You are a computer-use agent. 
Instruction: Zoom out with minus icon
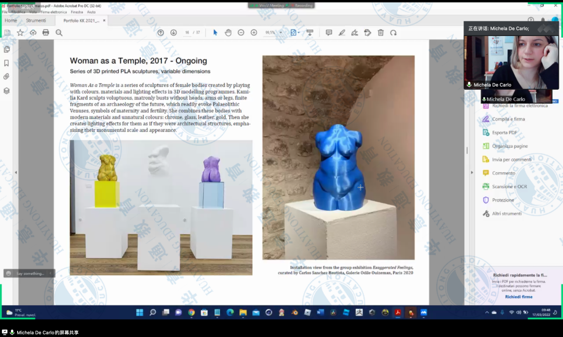(x=241, y=33)
